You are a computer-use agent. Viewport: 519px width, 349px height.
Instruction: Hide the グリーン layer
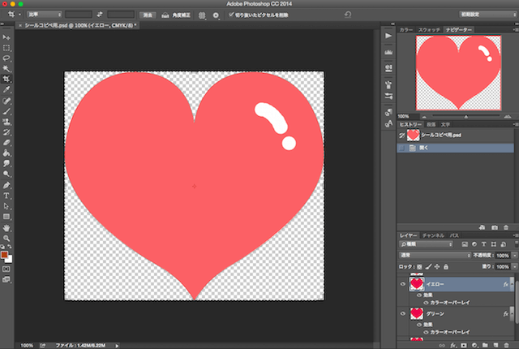point(402,313)
